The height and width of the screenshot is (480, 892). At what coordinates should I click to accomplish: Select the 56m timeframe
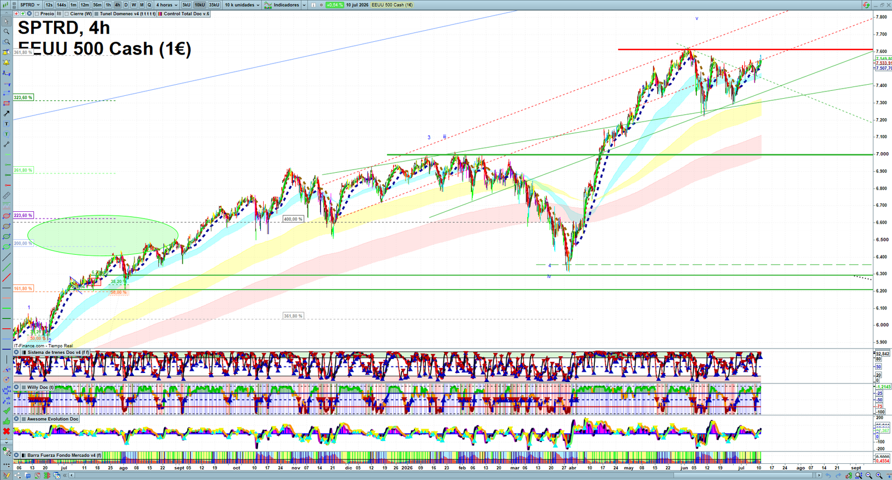(97, 5)
